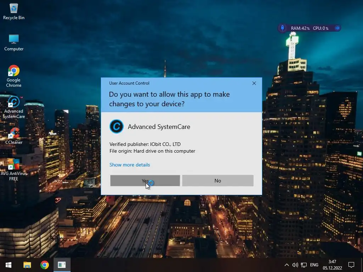Click Yes to allow the app

[145, 180]
